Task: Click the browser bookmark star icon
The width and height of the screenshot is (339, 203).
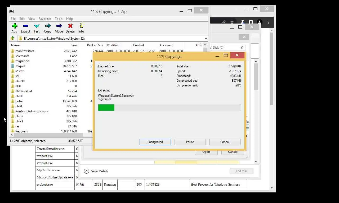Action: point(232,22)
